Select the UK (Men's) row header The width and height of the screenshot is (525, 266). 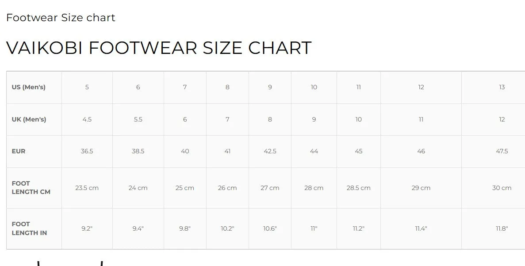click(x=34, y=119)
